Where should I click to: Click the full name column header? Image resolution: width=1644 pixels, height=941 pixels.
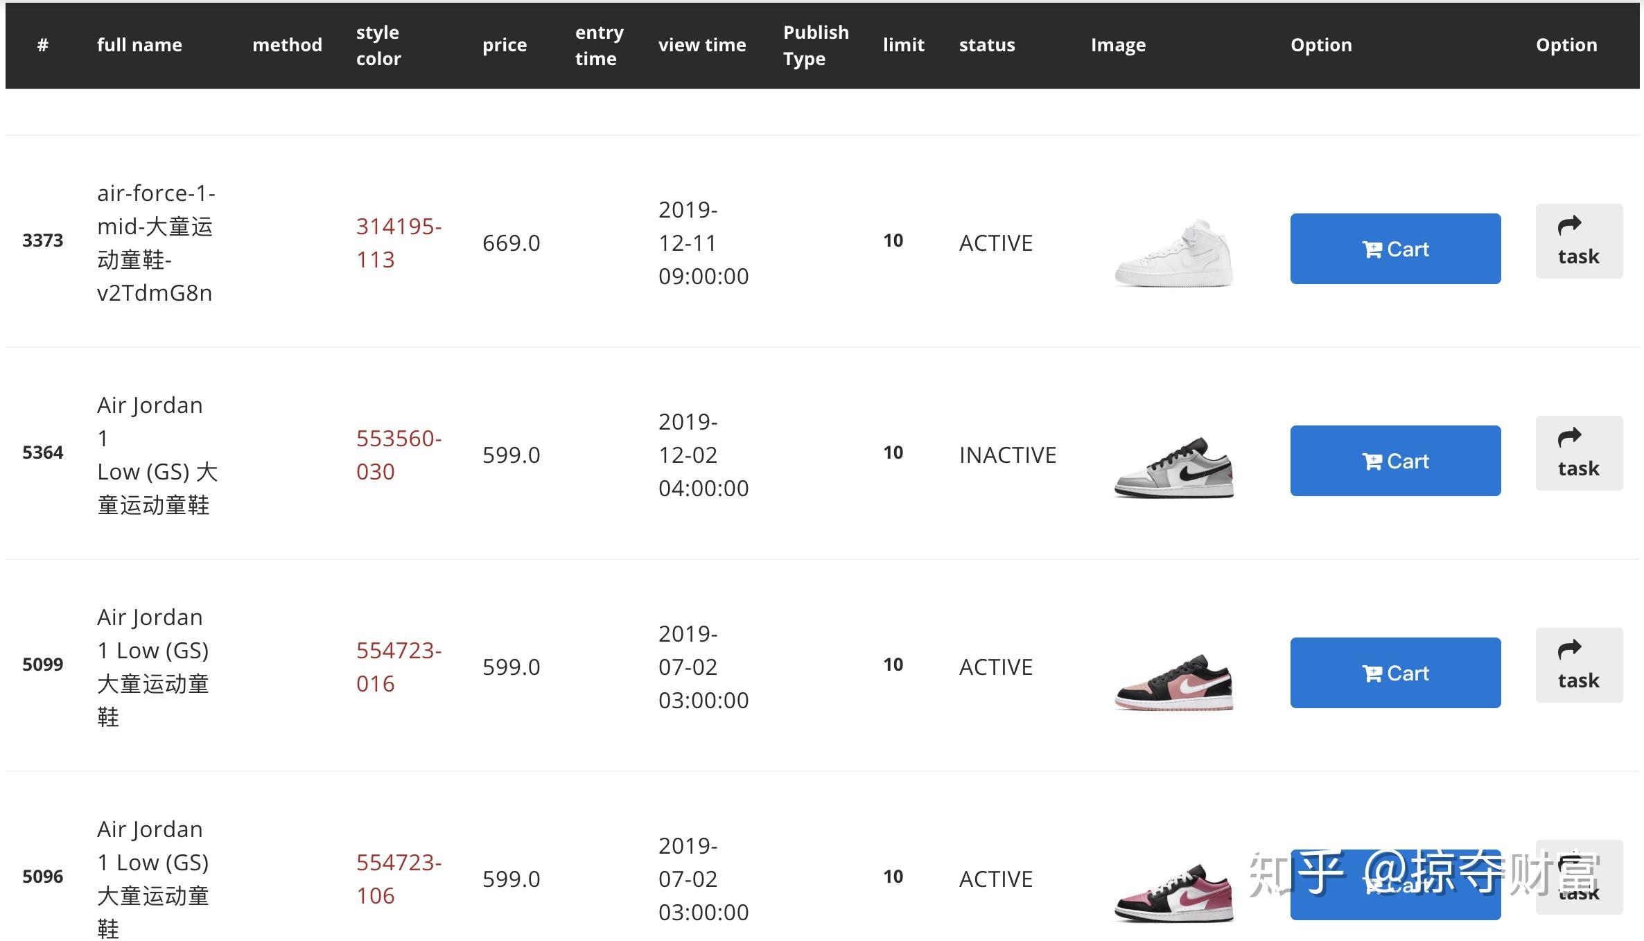139,45
